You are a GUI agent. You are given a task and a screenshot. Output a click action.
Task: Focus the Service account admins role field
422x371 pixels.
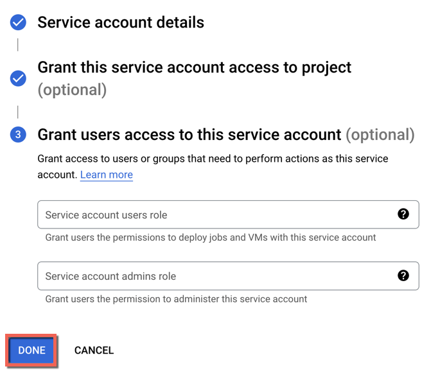[x=228, y=276]
